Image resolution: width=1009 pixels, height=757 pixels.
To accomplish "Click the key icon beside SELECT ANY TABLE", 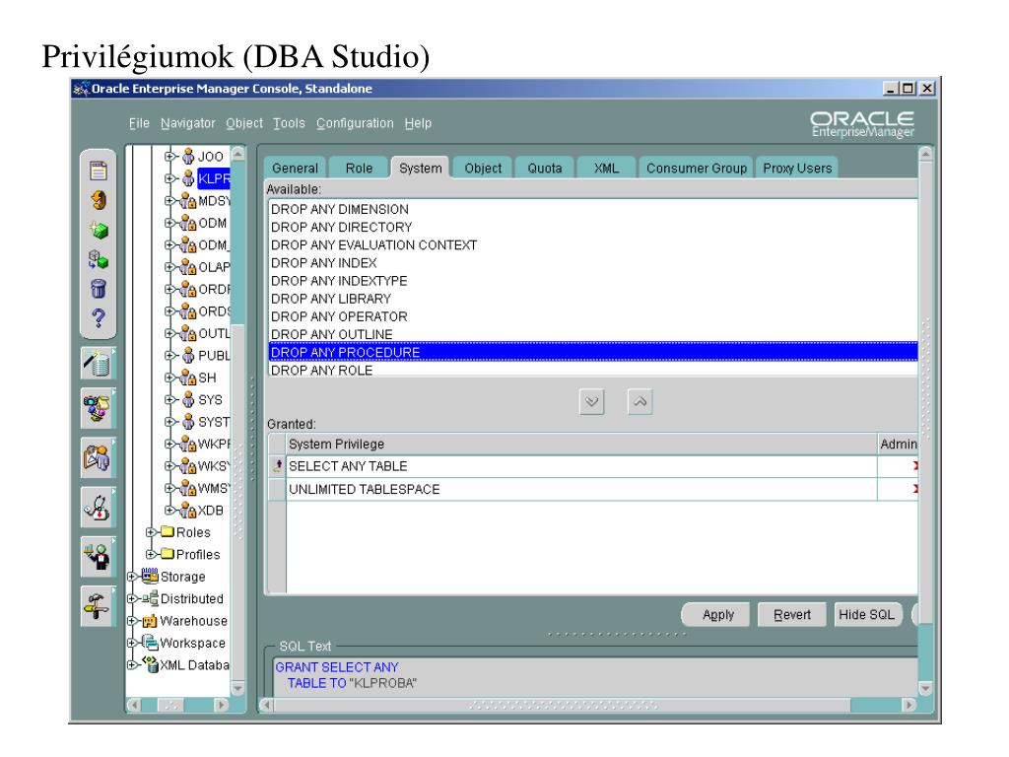I will tap(278, 466).
